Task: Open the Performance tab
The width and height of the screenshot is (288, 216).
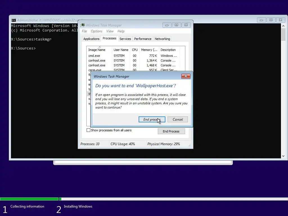Action: click(143, 39)
